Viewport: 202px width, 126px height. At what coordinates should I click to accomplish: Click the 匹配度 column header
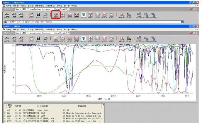coord(18,106)
